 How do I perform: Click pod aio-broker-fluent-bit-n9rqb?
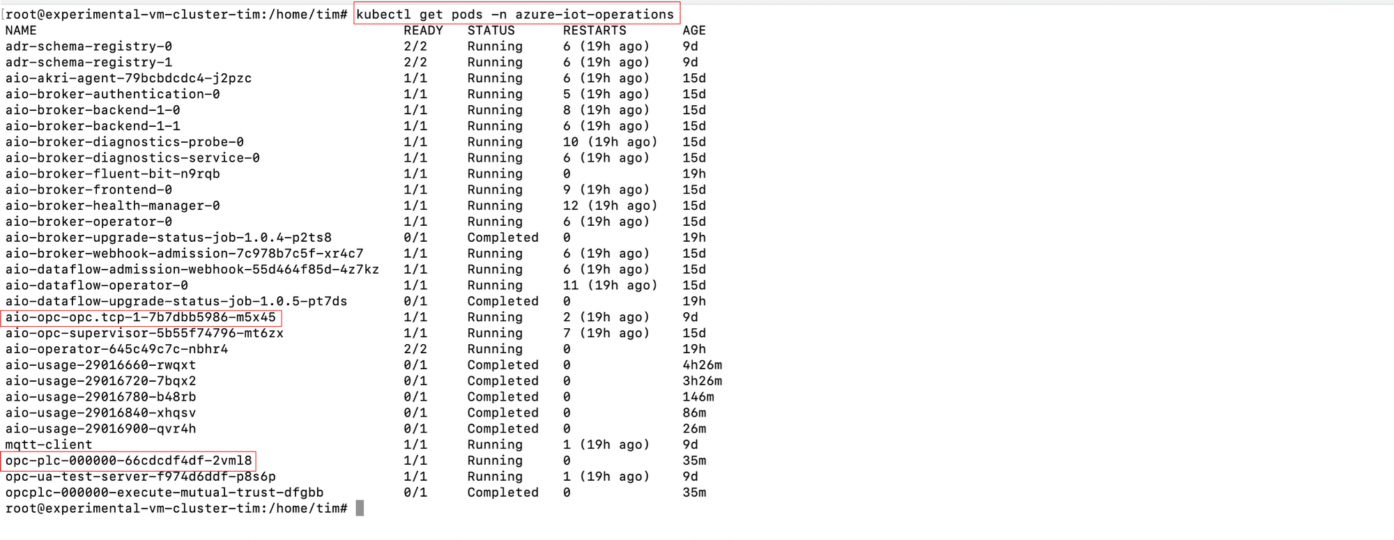coord(112,174)
